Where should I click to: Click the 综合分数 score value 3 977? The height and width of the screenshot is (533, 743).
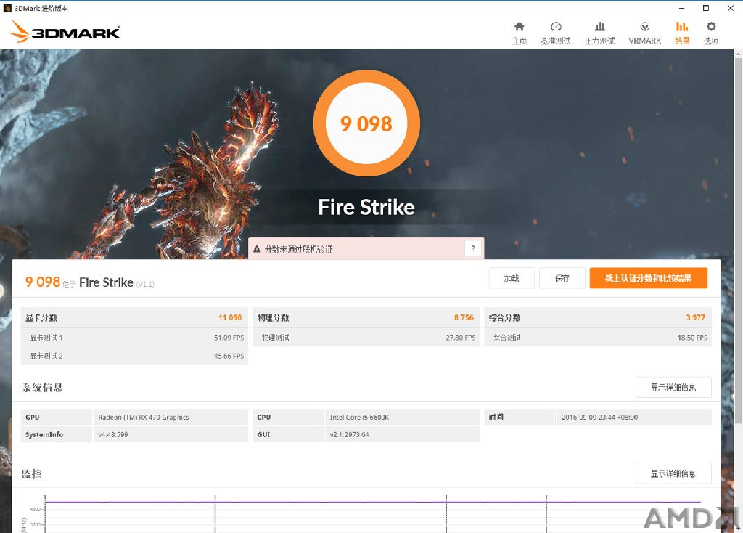click(x=696, y=317)
